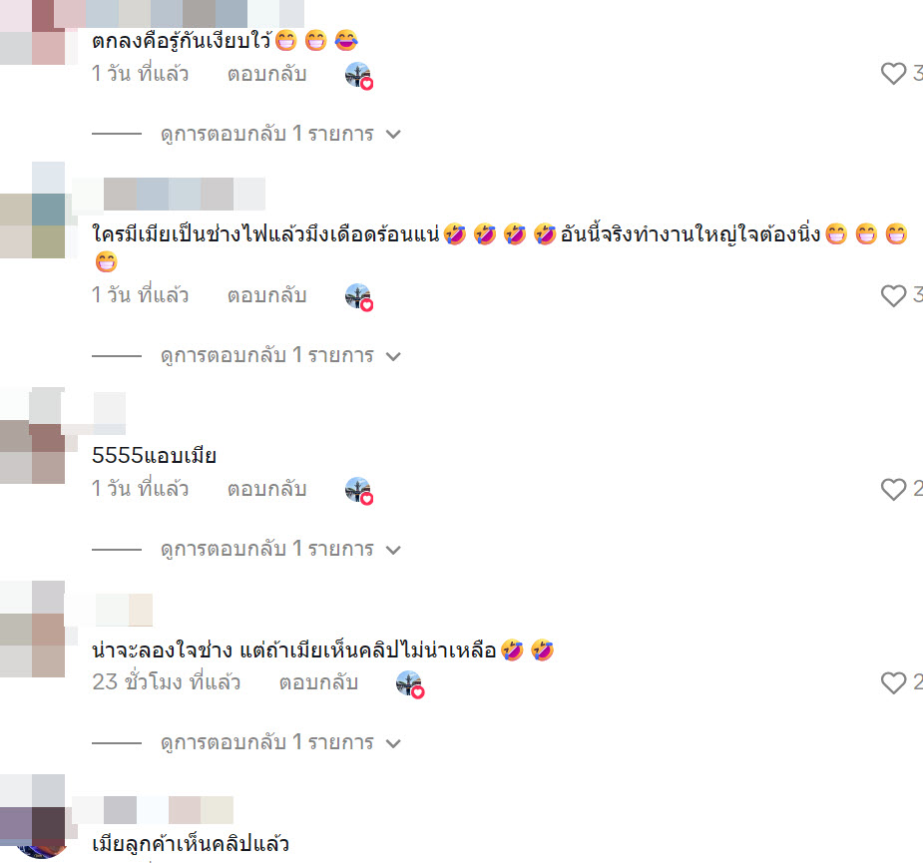The height and width of the screenshot is (863, 923).
Task: Like the comment "ตกลงคือรู้กันเงียบไว้"
Action: (893, 74)
